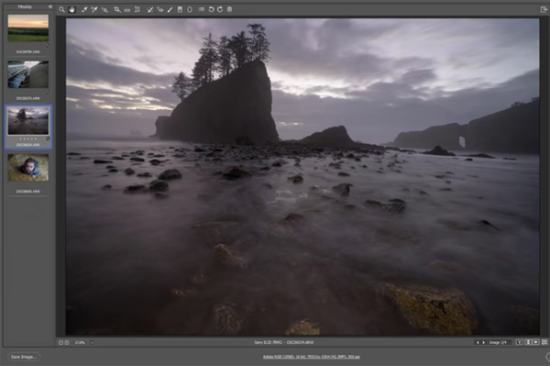Select the Spot Removal tool
The width and height of the screenshot is (550, 366).
pos(150,9)
